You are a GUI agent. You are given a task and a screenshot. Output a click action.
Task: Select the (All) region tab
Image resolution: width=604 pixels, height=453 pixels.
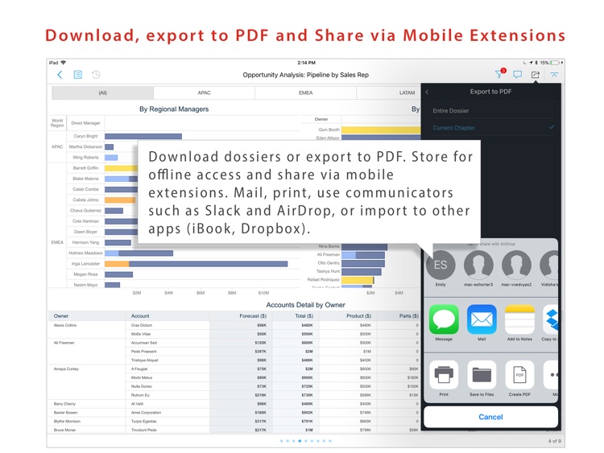point(102,93)
